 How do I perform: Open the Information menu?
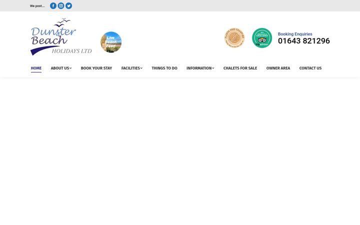point(200,68)
